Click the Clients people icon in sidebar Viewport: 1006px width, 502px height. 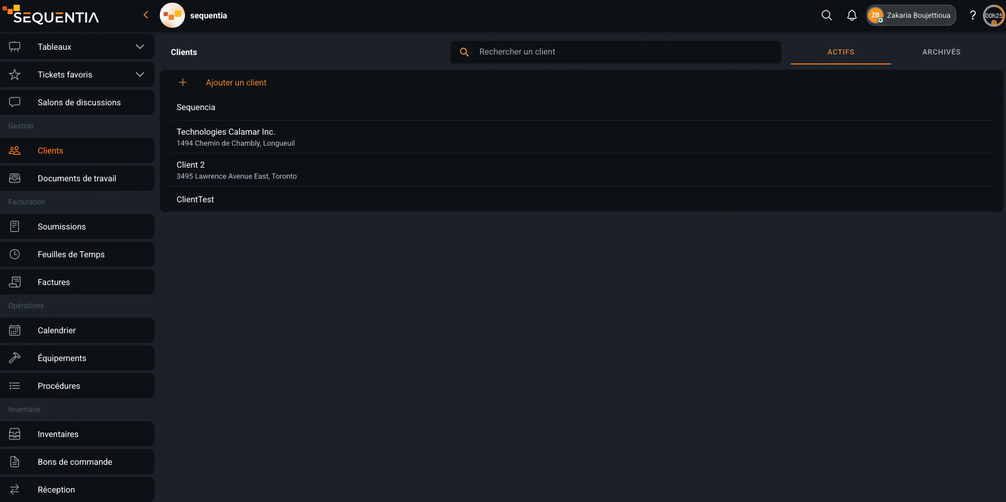(x=15, y=150)
